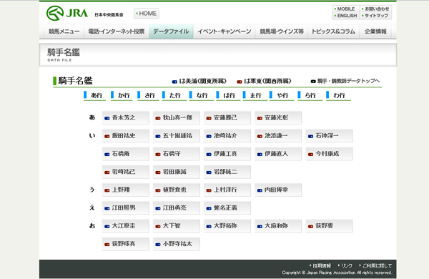Screen dimensions: 429x279
Task: Open jockey 小野寺祐太 profile
Action: (x=177, y=244)
